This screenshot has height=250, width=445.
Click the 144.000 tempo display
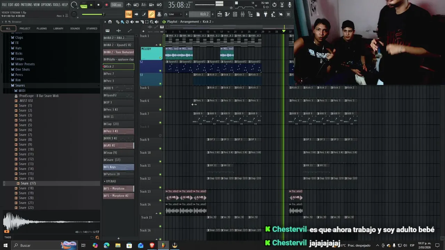coord(116,5)
